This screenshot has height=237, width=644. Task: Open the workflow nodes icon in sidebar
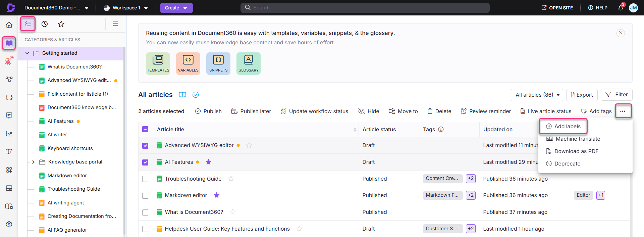coord(9,79)
